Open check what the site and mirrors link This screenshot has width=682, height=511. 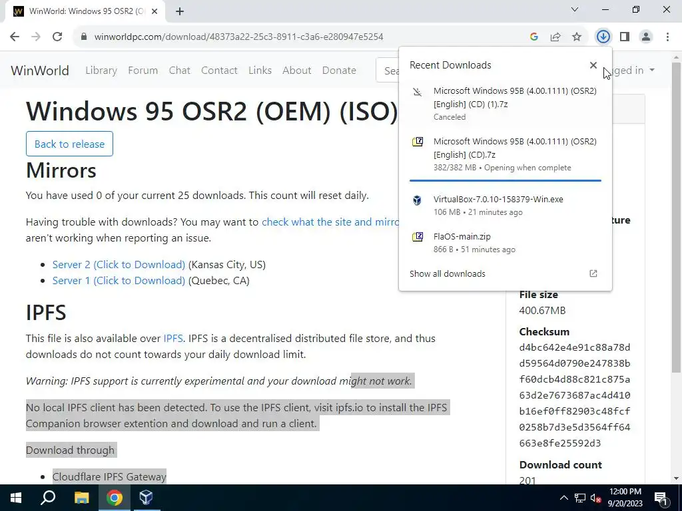click(330, 222)
